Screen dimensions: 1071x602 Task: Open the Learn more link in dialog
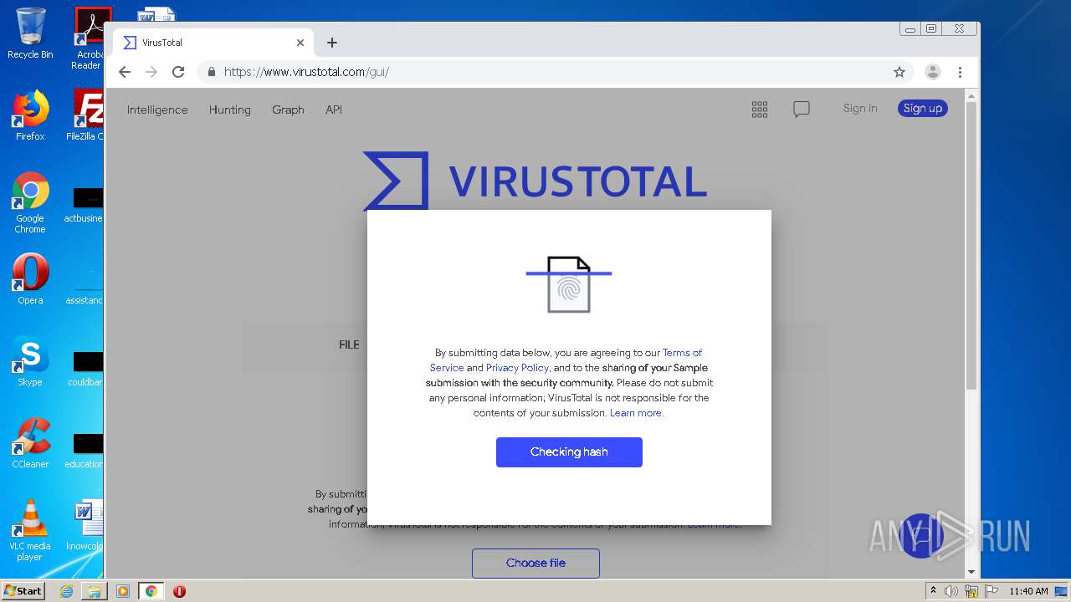click(636, 413)
